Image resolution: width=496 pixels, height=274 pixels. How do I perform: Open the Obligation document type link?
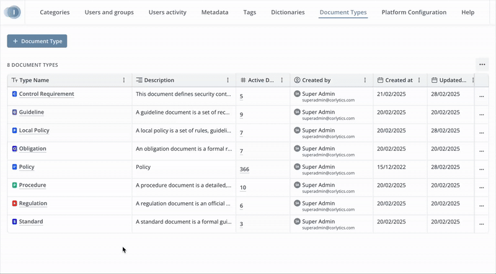click(x=32, y=149)
